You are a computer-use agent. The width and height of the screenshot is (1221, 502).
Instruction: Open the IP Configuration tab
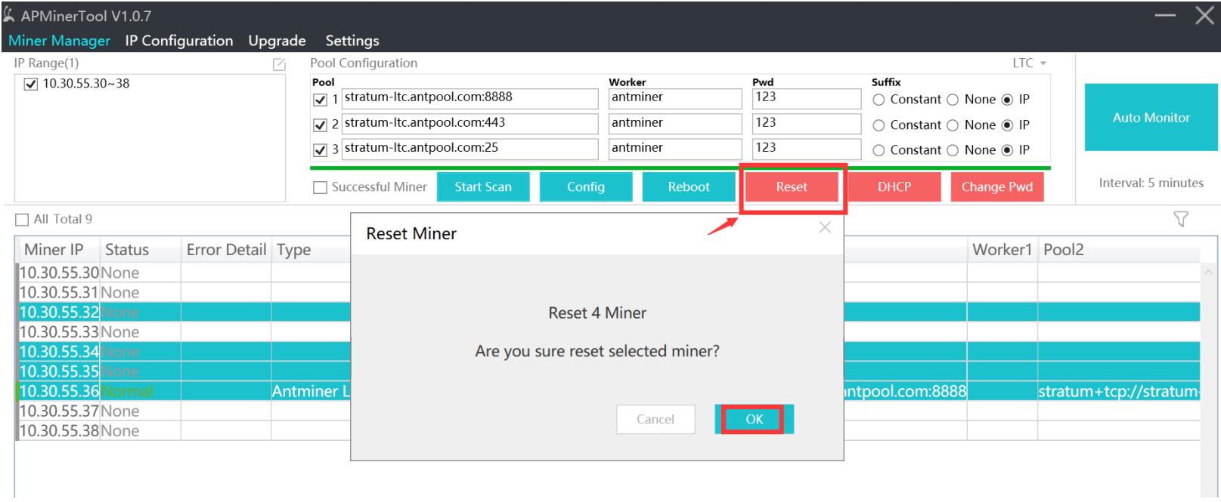pos(179,41)
